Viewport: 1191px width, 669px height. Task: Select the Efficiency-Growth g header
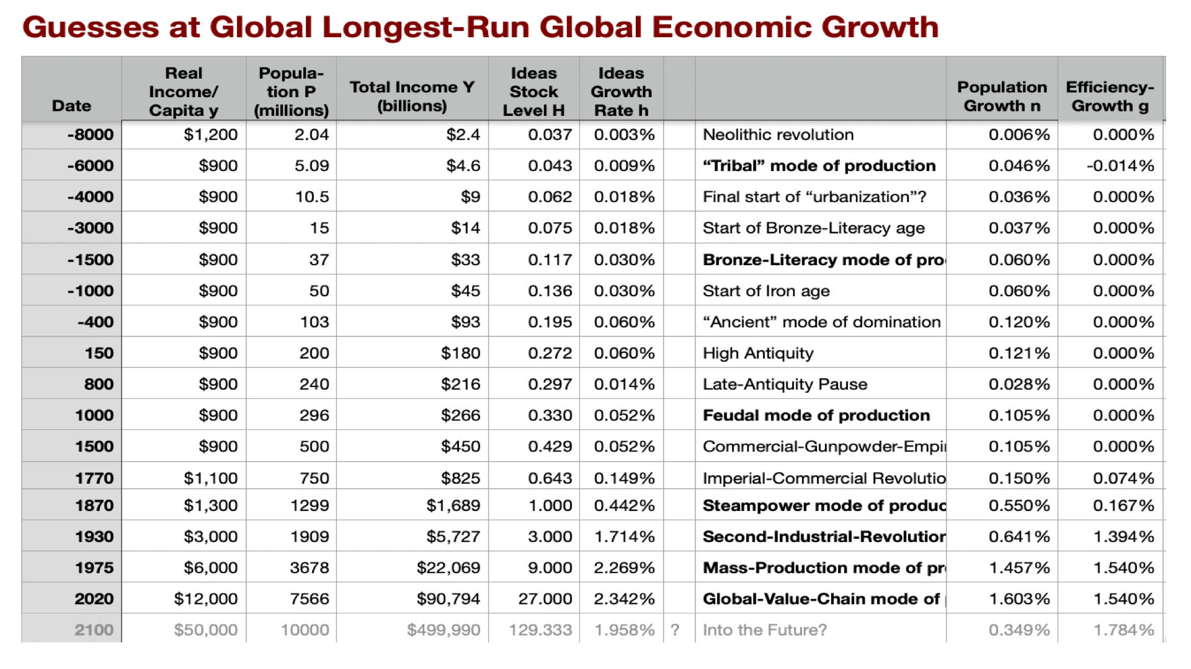point(1110,96)
